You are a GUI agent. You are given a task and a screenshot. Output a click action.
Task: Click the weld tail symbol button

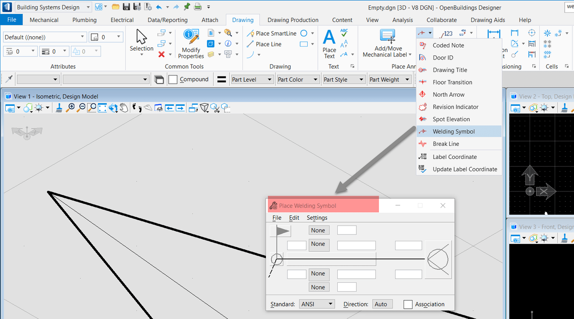[438, 259]
